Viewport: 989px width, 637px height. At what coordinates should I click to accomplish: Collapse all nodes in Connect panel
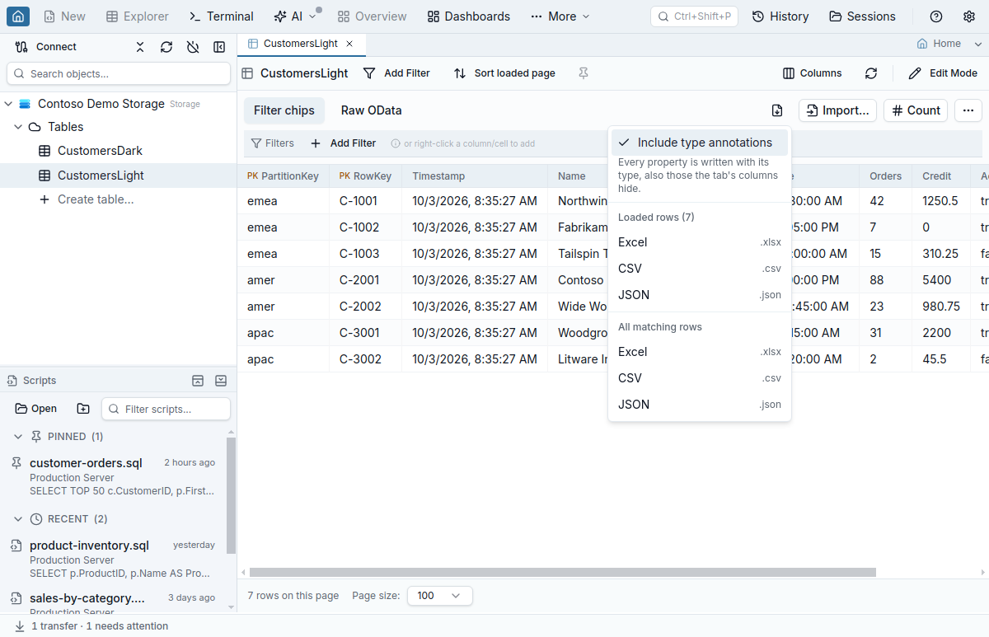(140, 47)
